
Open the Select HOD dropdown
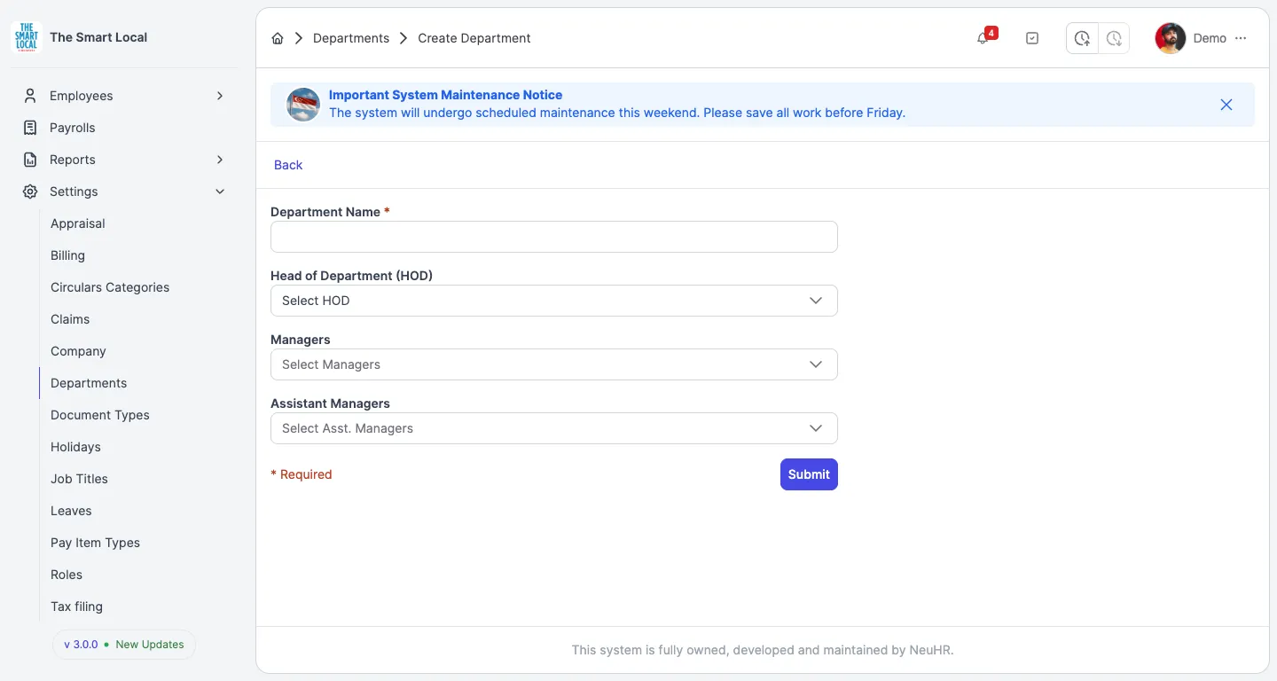pyautogui.click(x=554, y=301)
